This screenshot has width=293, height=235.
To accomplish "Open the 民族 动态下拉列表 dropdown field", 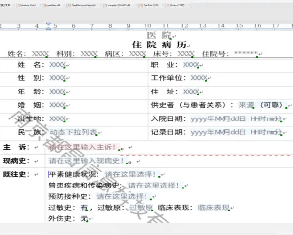I will (73, 132).
